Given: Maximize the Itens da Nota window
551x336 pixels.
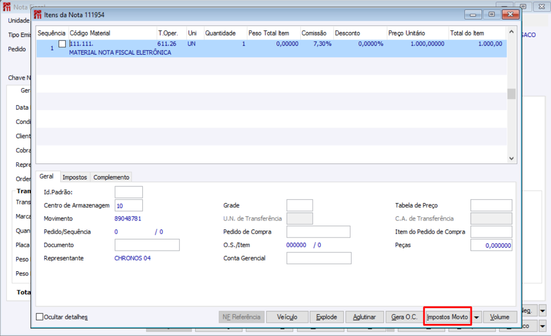Looking at the screenshot, I should tap(492, 14).
